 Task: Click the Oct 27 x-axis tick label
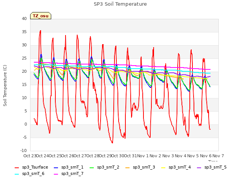pos(80,156)
